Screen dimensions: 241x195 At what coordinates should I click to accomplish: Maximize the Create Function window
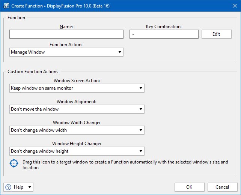(x=215, y=6)
